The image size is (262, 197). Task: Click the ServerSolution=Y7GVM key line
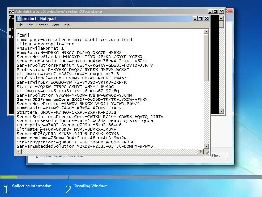(74, 95)
